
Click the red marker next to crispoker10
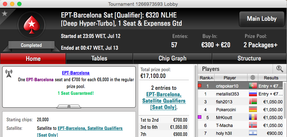pos(200,85)
